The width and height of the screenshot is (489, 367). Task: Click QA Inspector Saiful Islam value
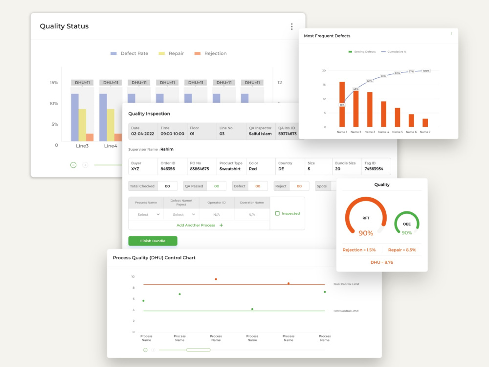(x=260, y=134)
